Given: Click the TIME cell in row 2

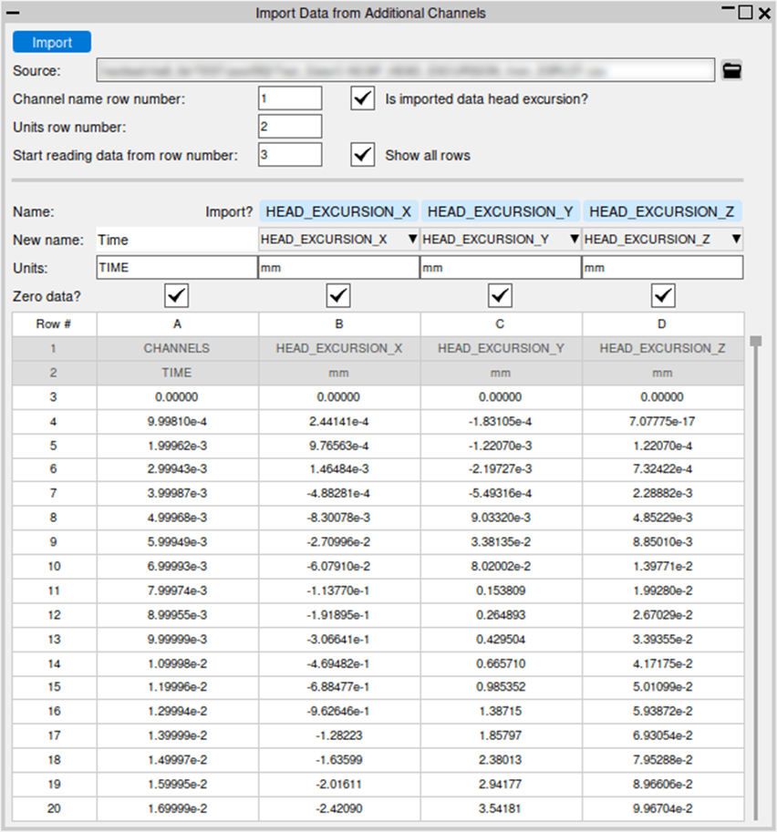Looking at the screenshot, I should (177, 373).
